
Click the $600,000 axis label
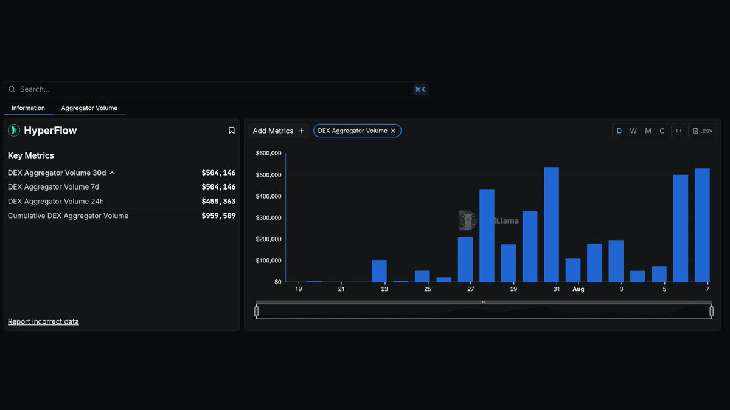(x=268, y=154)
